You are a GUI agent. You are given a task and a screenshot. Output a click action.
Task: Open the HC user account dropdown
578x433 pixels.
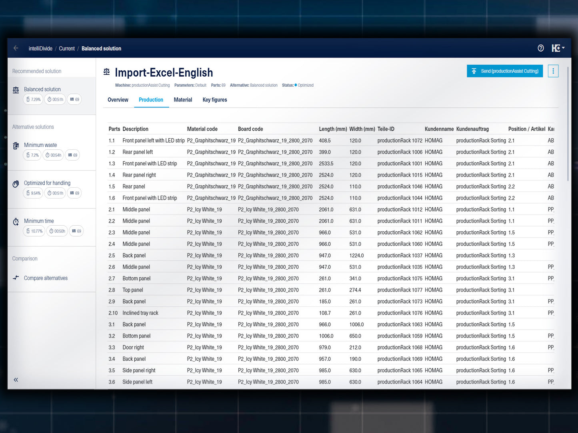[x=558, y=48]
